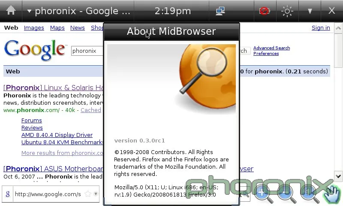Viewport: 343px width, 206px height.
Task: Open the Cached link
Action: coord(91,110)
